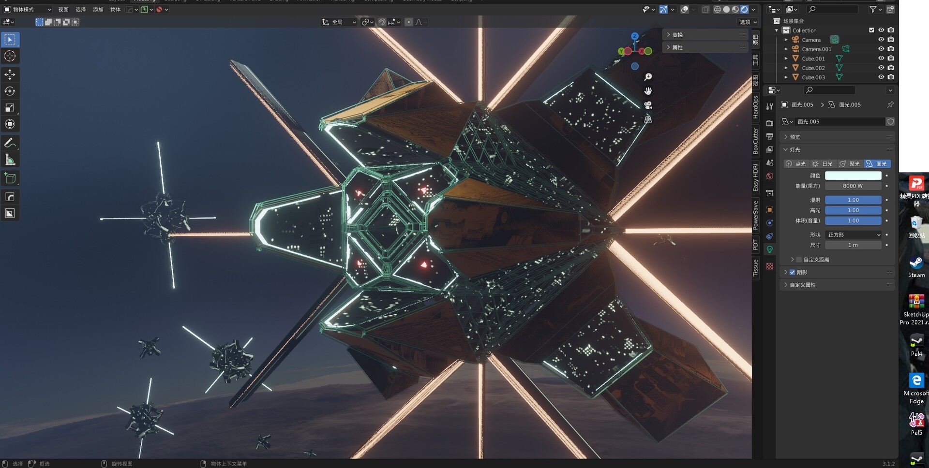Click the 选项 button in the viewport header
Image resolution: width=929 pixels, height=468 pixels.
(x=747, y=22)
